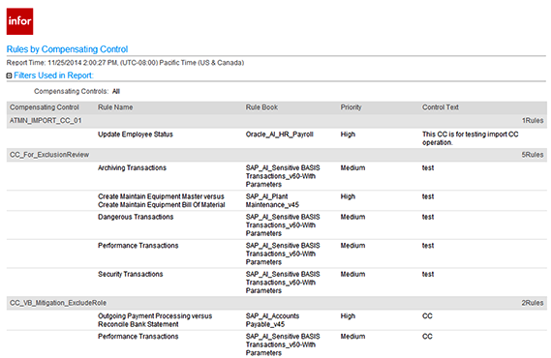Click the SAP_AI_Accounts Payable_v45 rule book cell
This screenshot has height=358, width=551.
272,320
